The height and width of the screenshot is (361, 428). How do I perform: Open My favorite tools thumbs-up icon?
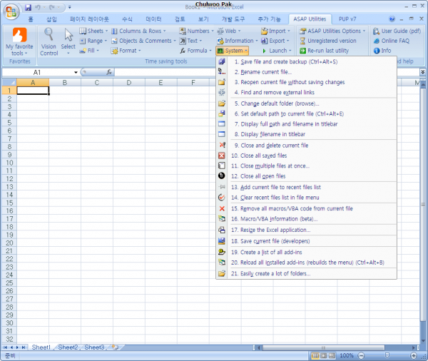20,35
